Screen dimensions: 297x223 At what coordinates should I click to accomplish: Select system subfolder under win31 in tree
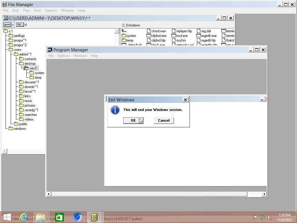37,73
